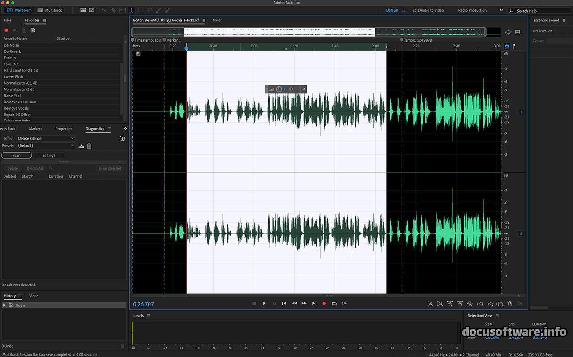Switch to the Diagnostics tab
The width and height of the screenshot is (573, 357).
coord(95,129)
